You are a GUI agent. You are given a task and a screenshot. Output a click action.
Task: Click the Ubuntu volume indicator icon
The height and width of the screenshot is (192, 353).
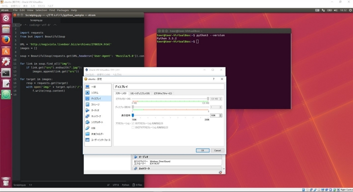point(335,10)
